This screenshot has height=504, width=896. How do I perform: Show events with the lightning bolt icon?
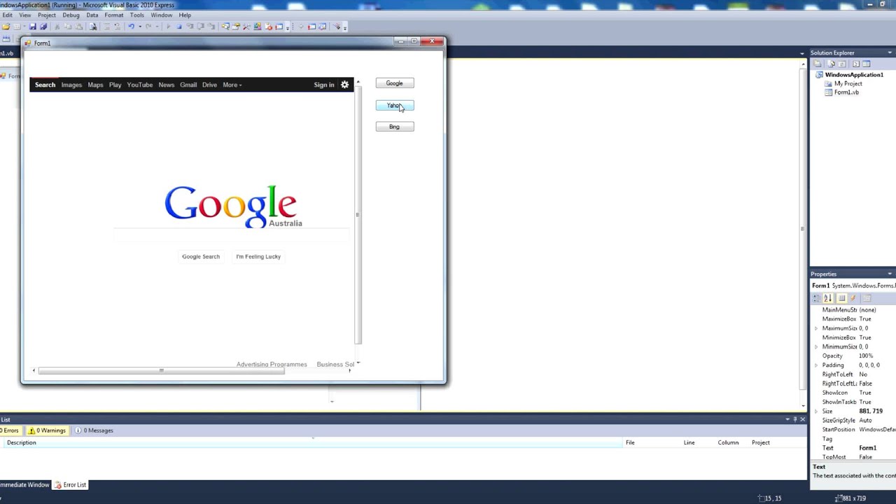[853, 298]
